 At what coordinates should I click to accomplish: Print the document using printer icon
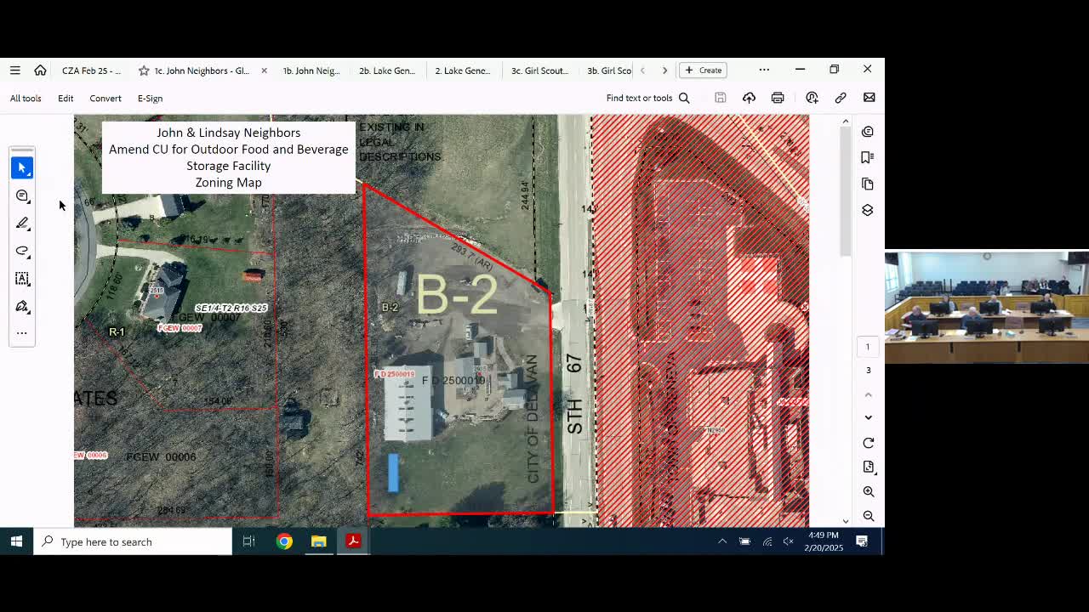click(x=778, y=98)
